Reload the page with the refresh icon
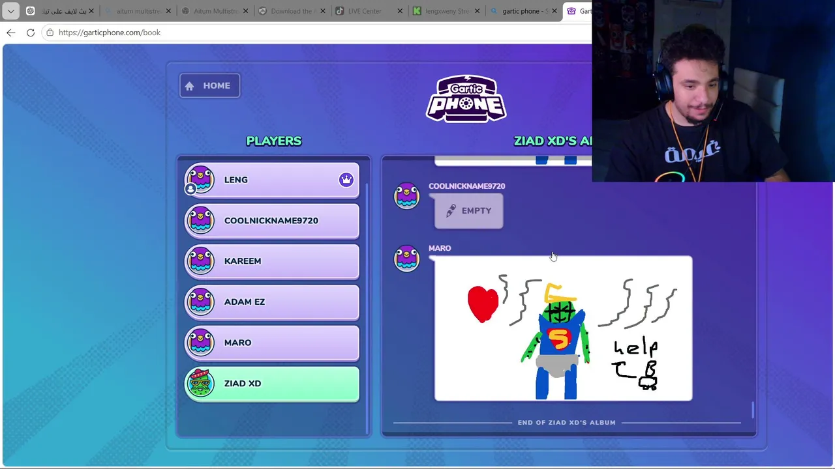This screenshot has width=835, height=469. (31, 33)
